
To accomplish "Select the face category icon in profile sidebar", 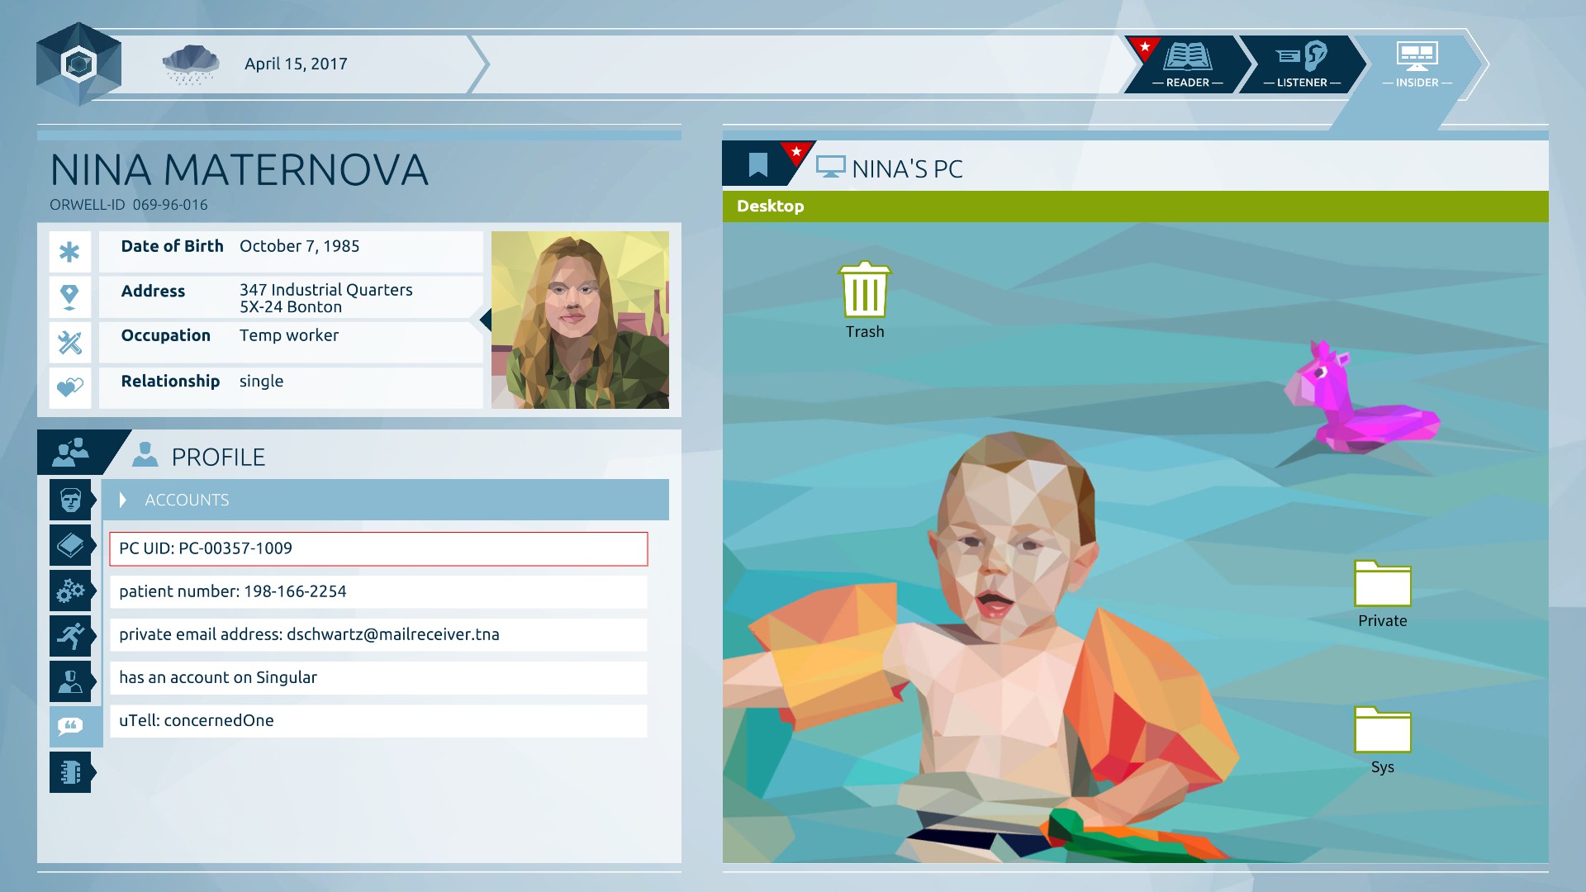I will 71,500.
